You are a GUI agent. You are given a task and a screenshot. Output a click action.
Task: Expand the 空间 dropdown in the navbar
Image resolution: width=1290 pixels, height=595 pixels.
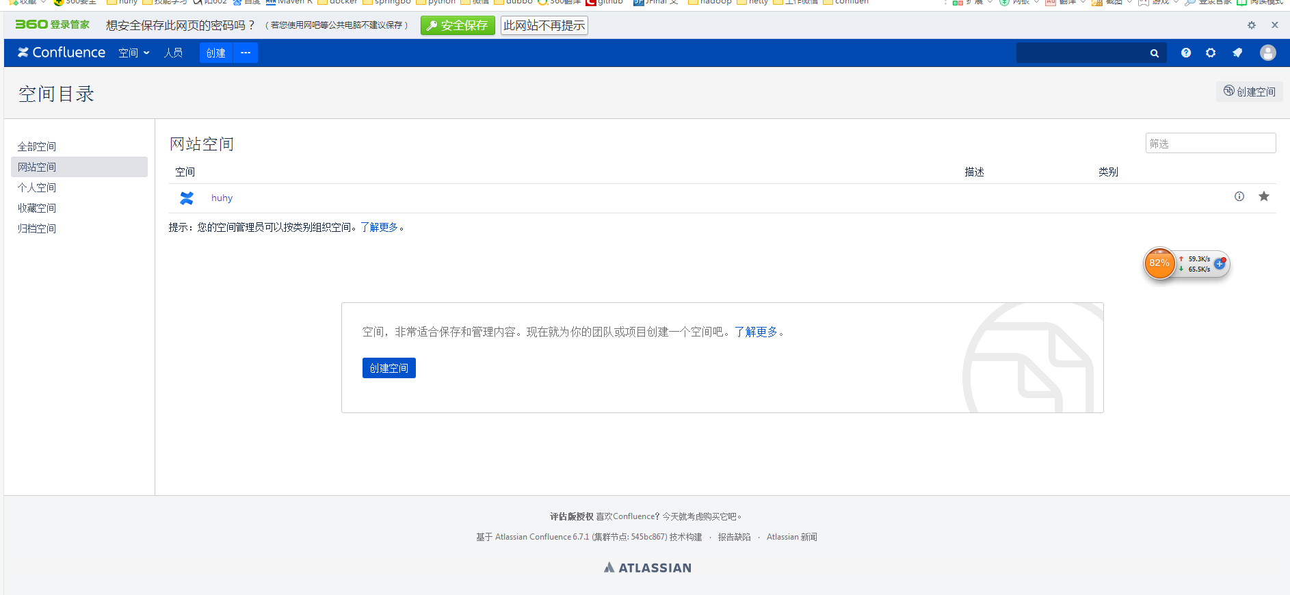(x=134, y=53)
